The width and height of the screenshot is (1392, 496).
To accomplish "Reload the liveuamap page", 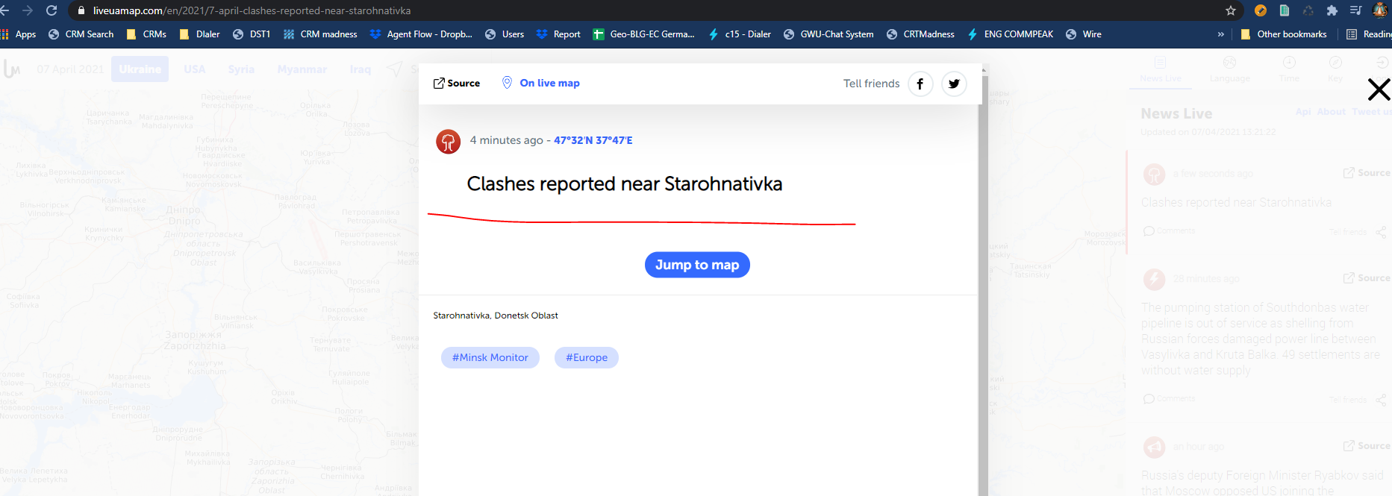I will click(x=52, y=10).
